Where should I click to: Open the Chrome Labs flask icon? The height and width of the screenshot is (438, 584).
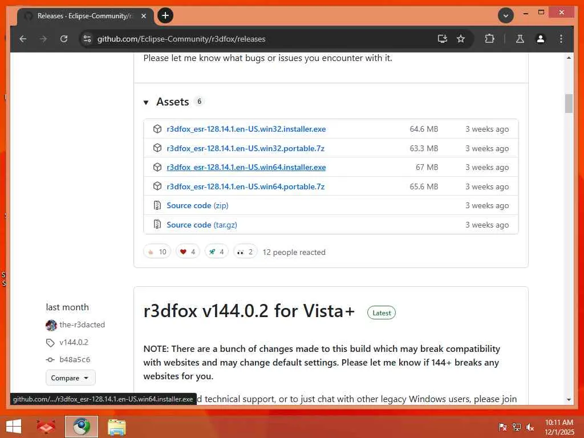(x=520, y=39)
